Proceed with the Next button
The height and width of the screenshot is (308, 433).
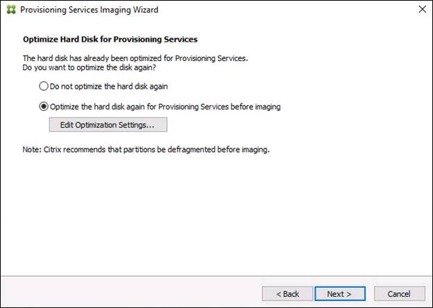[341, 293]
